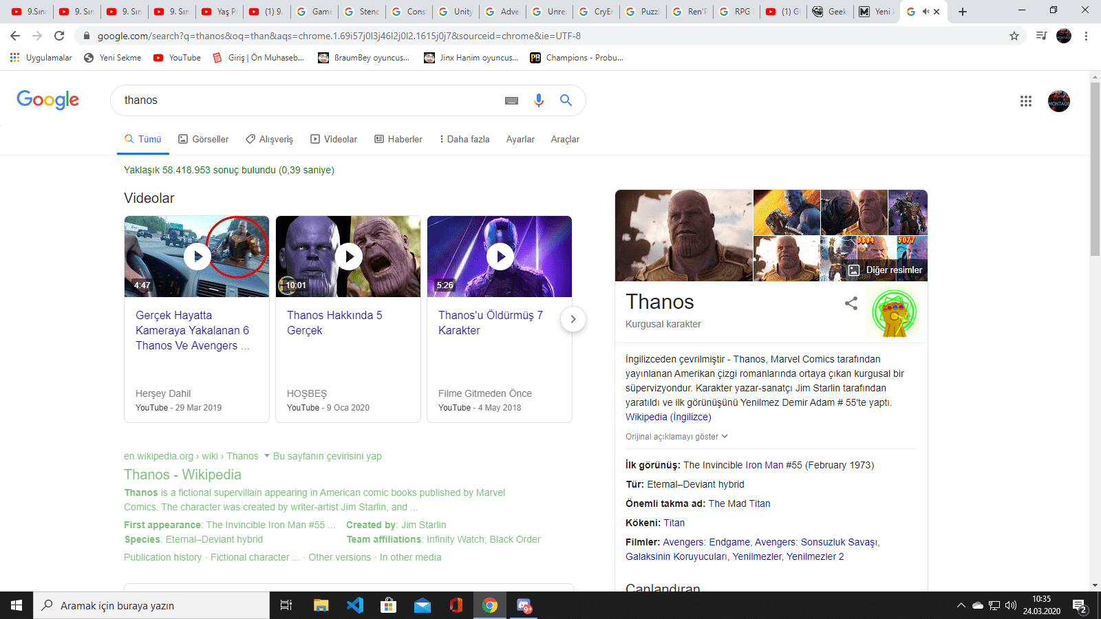Open the Google account avatar on the page
Image resolution: width=1101 pixels, height=619 pixels.
click(1058, 101)
